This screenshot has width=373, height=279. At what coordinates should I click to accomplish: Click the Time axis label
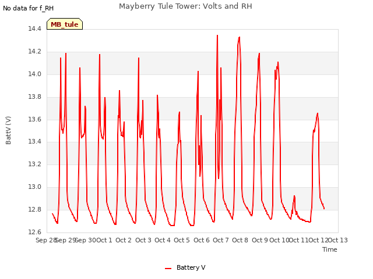coord(329,249)
